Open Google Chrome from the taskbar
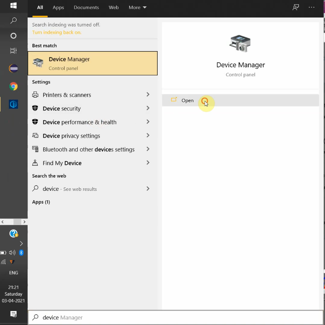The image size is (325, 325). tap(14, 86)
